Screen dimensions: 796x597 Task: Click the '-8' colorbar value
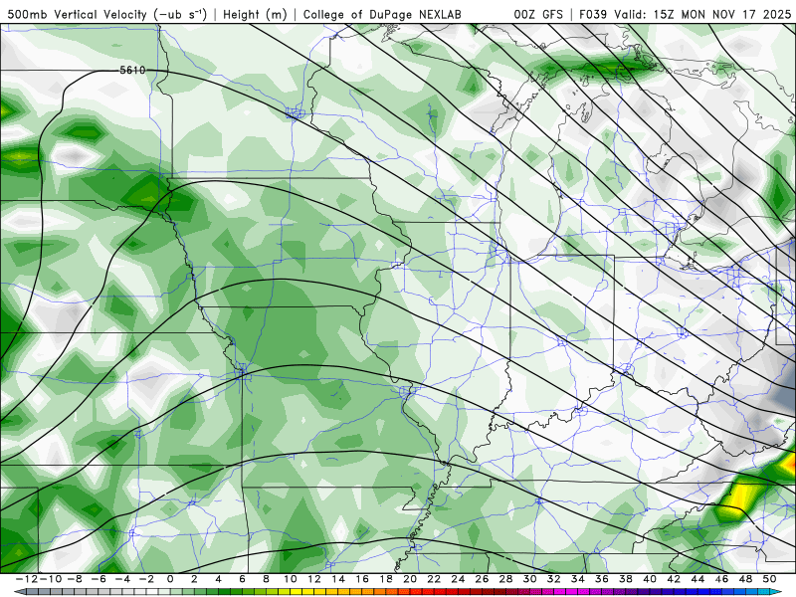coord(74,579)
